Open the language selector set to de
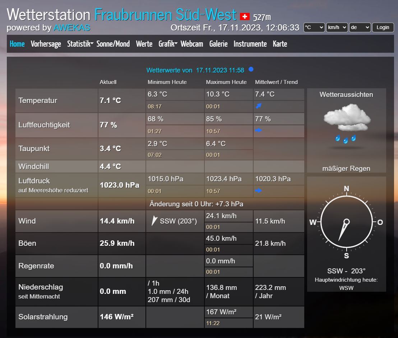The width and height of the screenshot is (398, 338). pos(360,27)
